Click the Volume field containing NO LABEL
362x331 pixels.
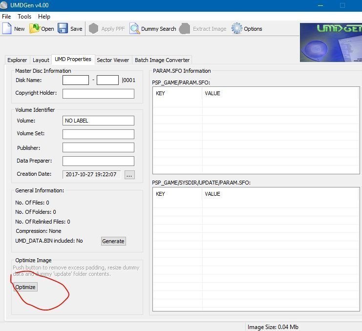[x=98, y=121]
